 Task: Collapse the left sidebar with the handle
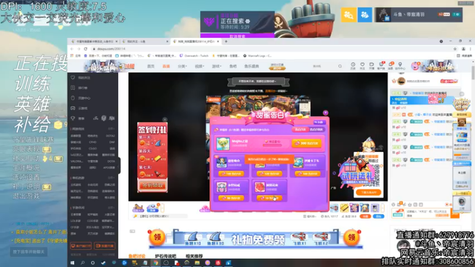click(119, 166)
